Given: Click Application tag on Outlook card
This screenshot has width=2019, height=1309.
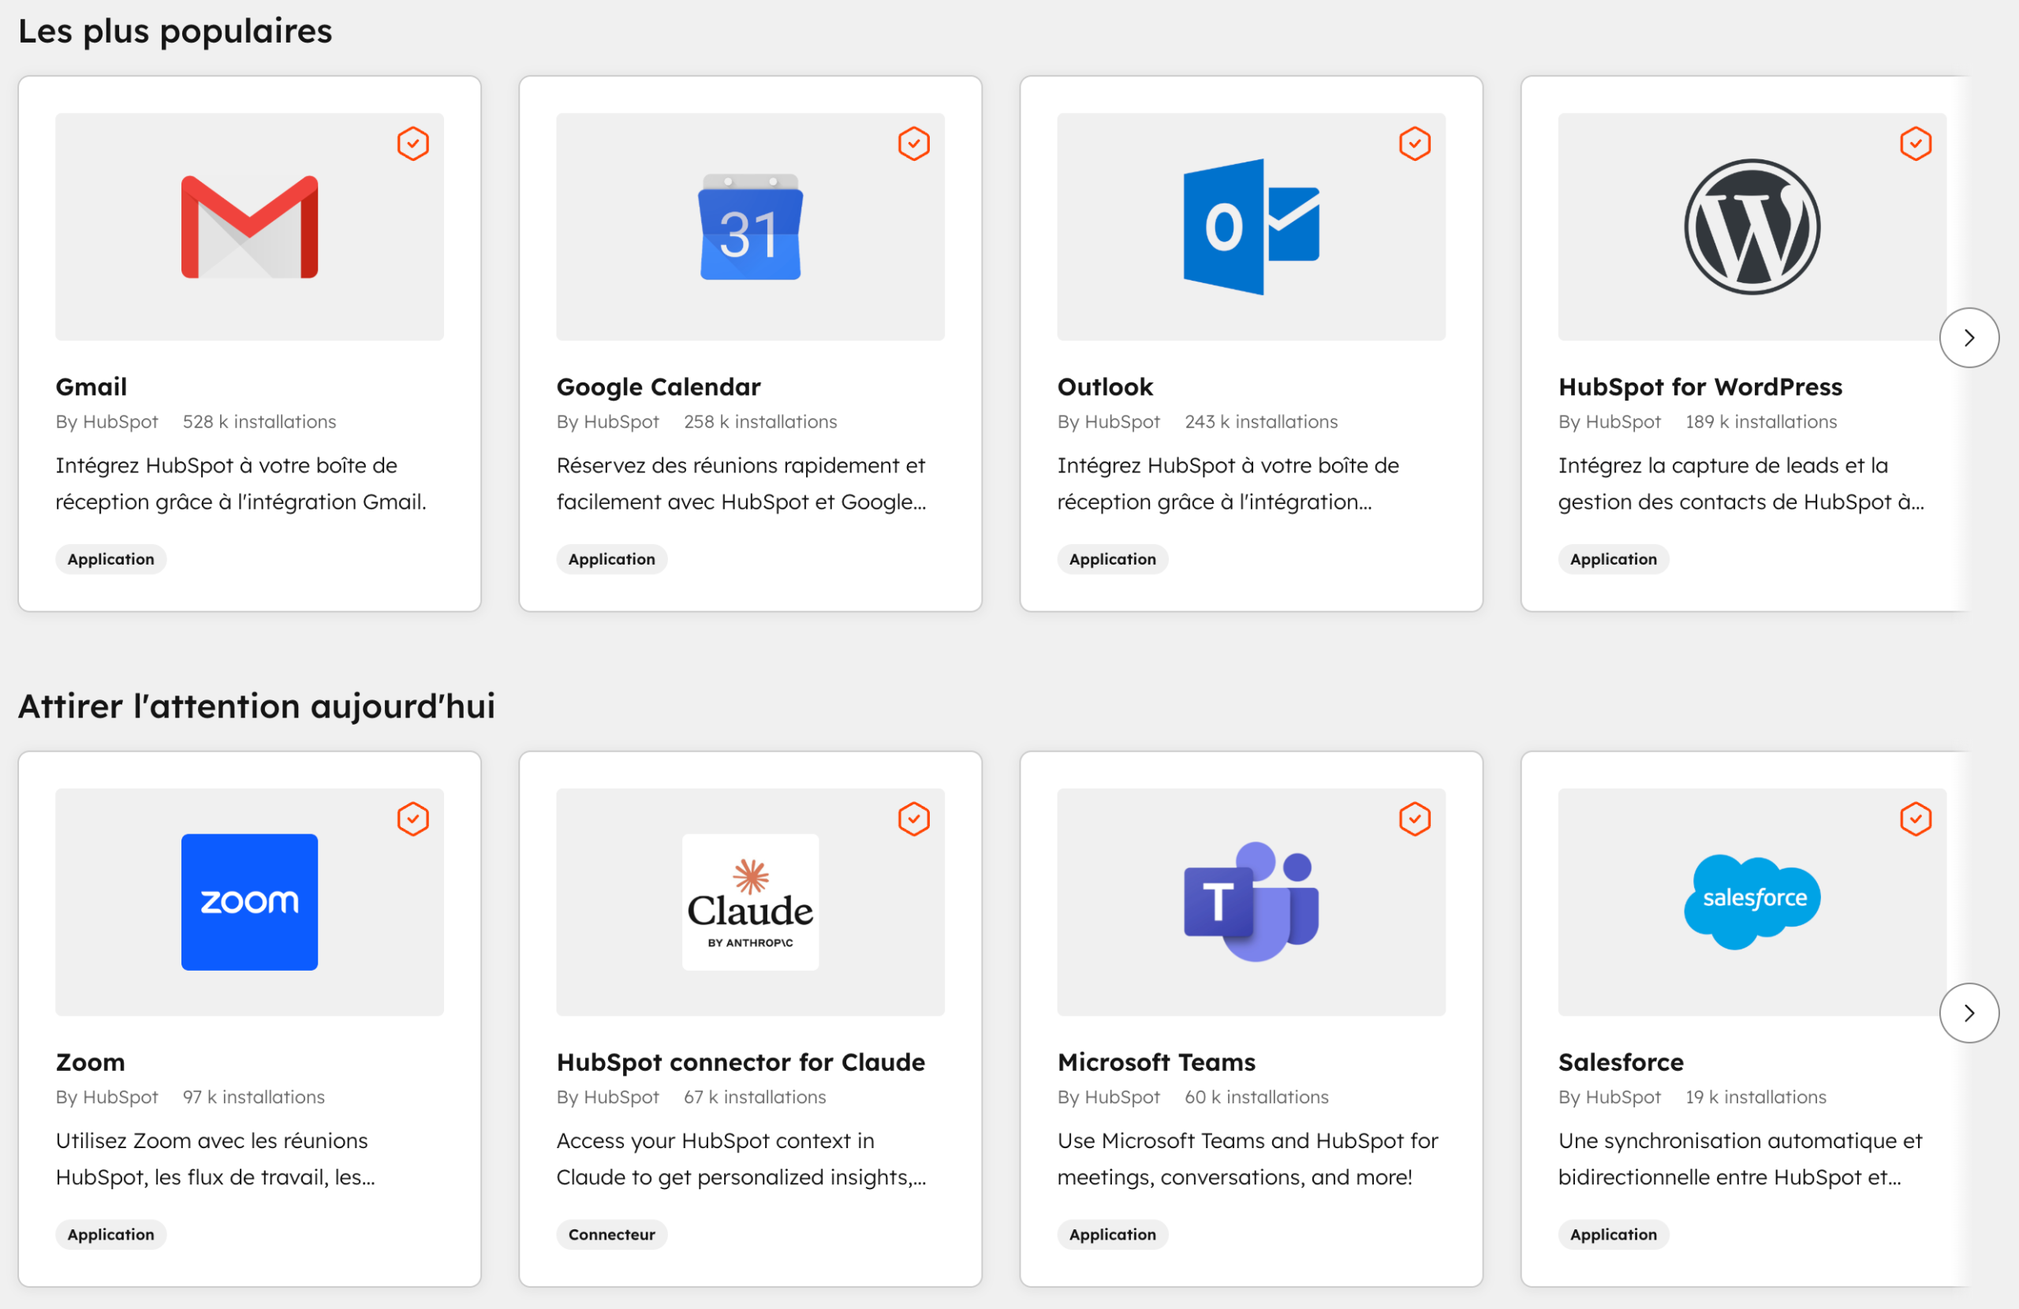Looking at the screenshot, I should [x=1112, y=559].
